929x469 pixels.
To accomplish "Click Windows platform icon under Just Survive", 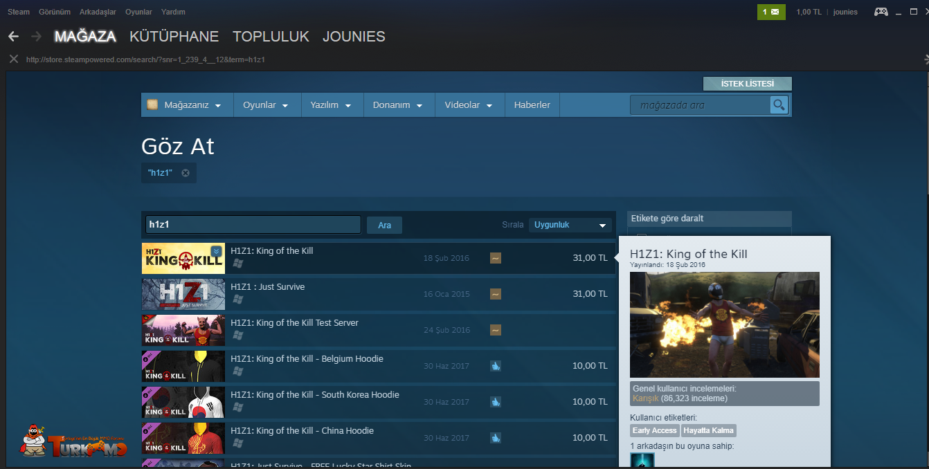I will pyautogui.click(x=238, y=300).
